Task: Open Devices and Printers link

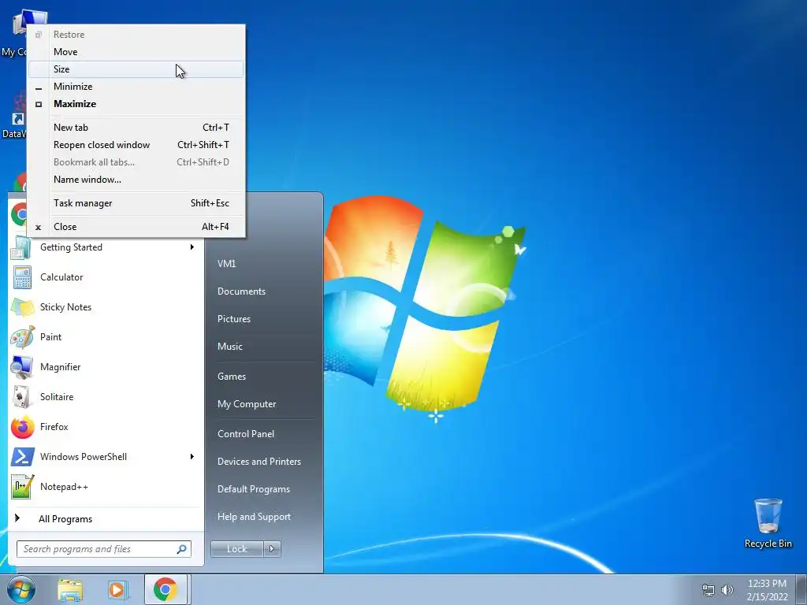Action: pyautogui.click(x=258, y=462)
